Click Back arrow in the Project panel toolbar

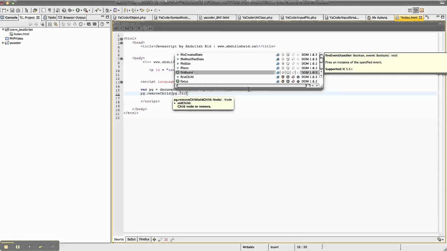31,24
